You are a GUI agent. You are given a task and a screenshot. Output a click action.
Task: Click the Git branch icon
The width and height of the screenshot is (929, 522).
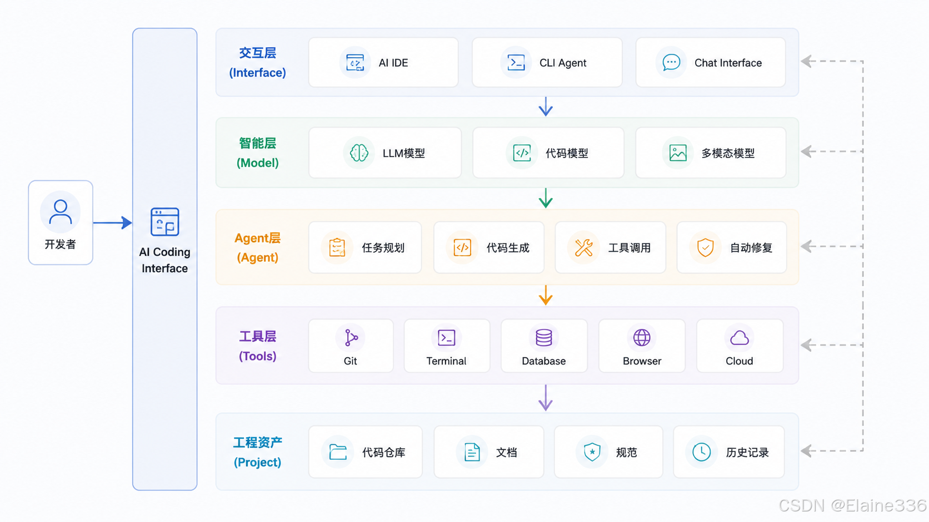point(351,337)
